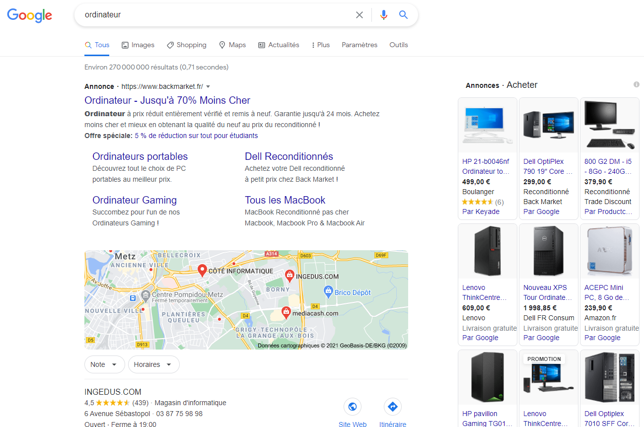
Task: Open ad title Ordinateur - Jusqu'à 70% Moins Cher
Action: [167, 100]
